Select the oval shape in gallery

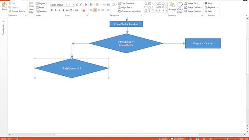point(163,3)
